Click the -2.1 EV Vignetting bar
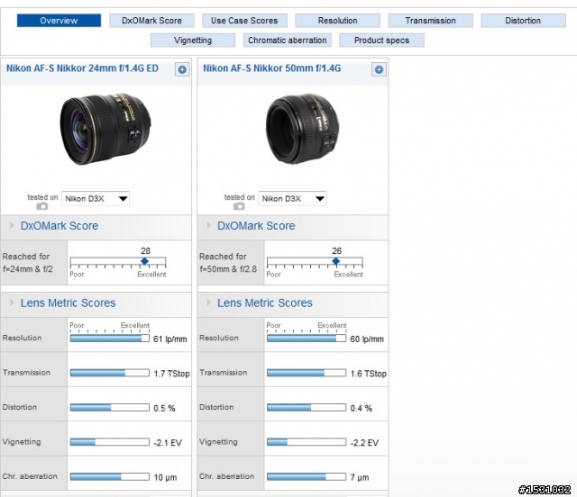This screenshot has height=497, width=577. tap(110, 442)
